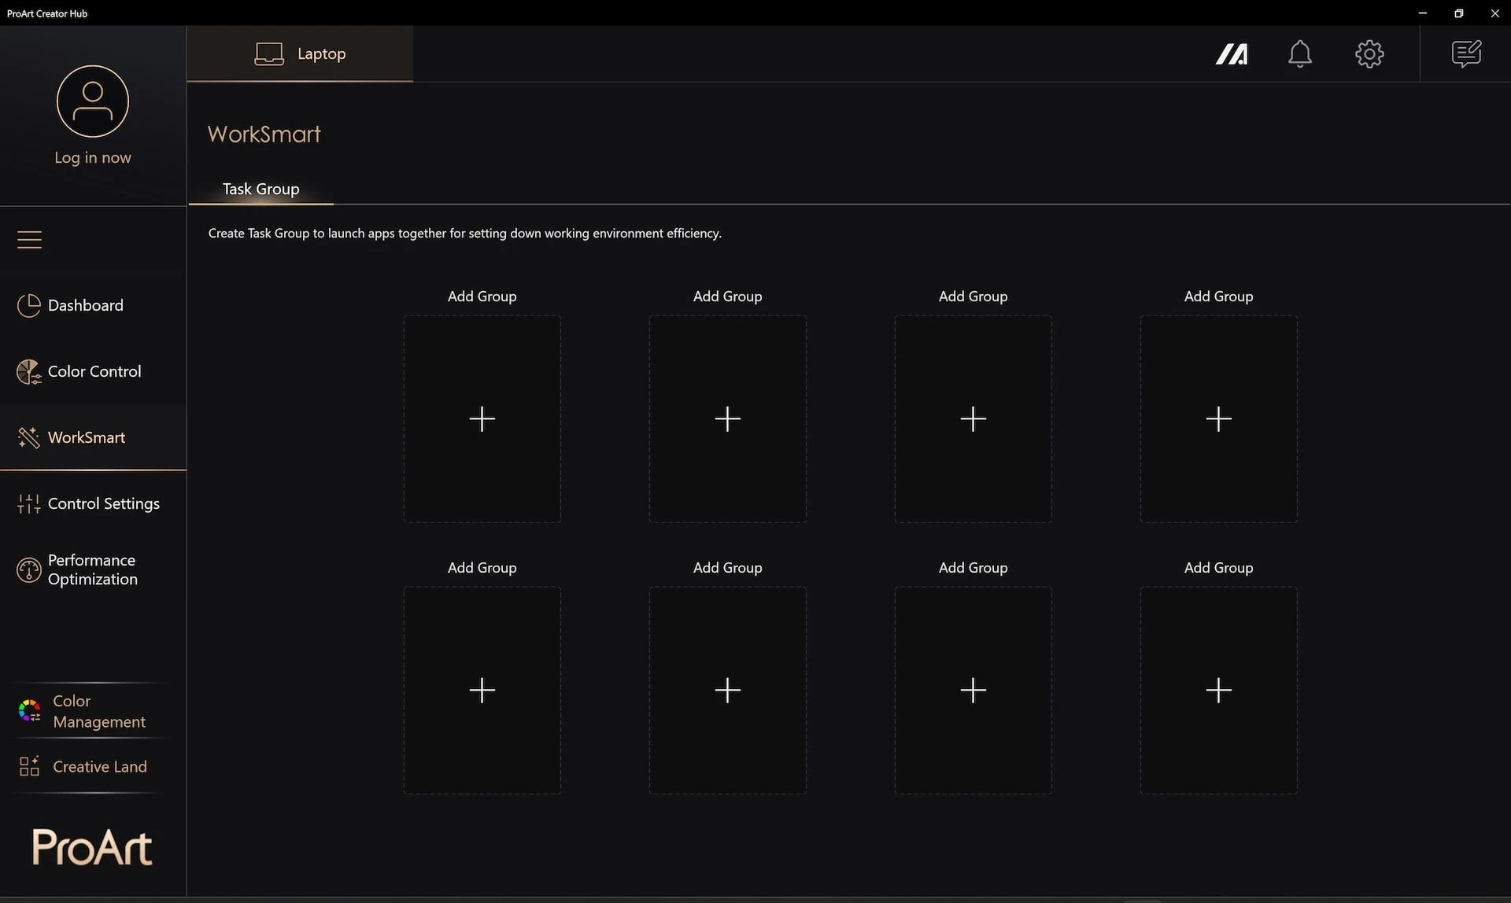Click Add Group text above fourth bottom-row card
Viewport: 1511px width, 903px height.
1219,568
